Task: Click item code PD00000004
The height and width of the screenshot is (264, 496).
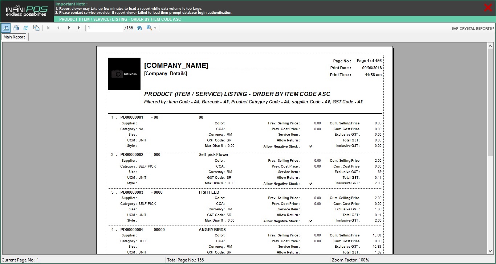Action: (x=132, y=230)
